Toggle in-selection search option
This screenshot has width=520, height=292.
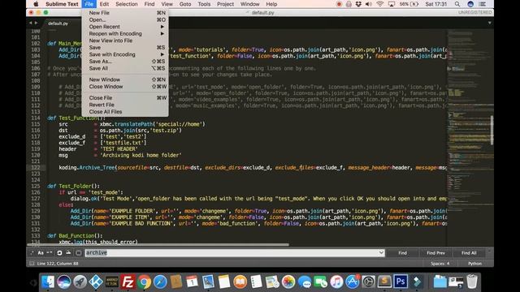coord(68,253)
